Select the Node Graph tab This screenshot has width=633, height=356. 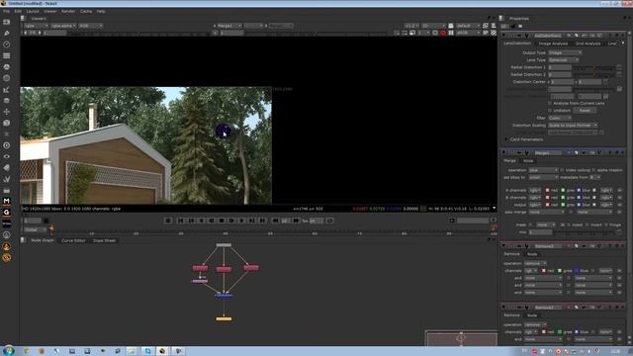[x=42, y=240]
